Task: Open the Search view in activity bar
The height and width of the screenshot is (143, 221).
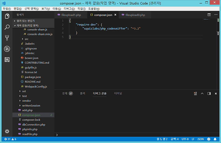Action: [7, 27]
